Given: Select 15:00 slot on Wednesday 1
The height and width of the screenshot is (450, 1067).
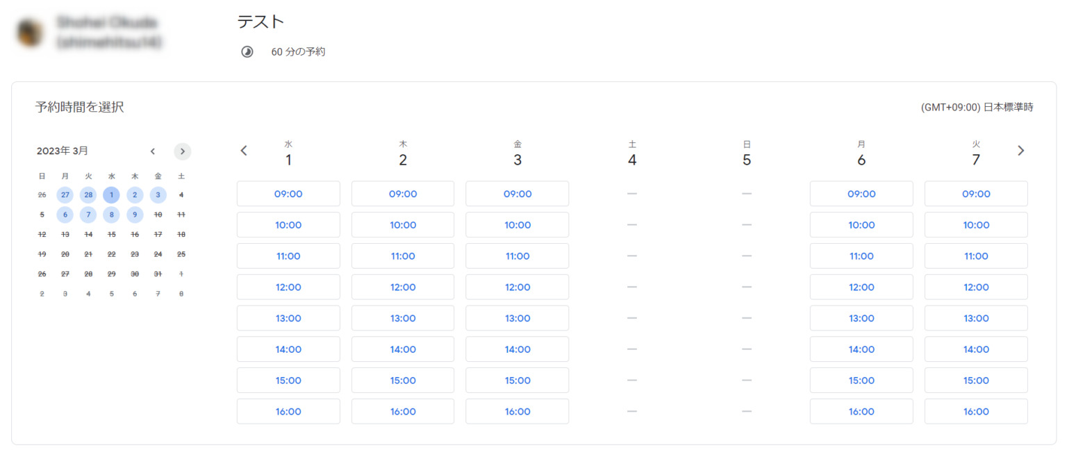Looking at the screenshot, I should pos(288,381).
